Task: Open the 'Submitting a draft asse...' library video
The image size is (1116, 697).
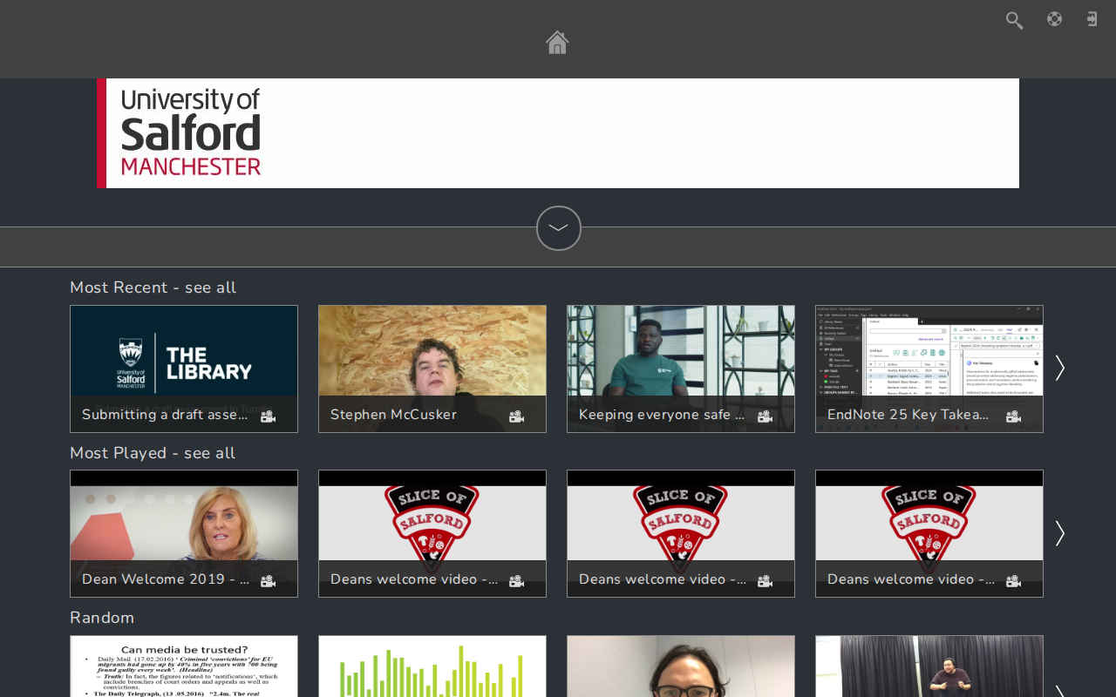Action: 184,369
